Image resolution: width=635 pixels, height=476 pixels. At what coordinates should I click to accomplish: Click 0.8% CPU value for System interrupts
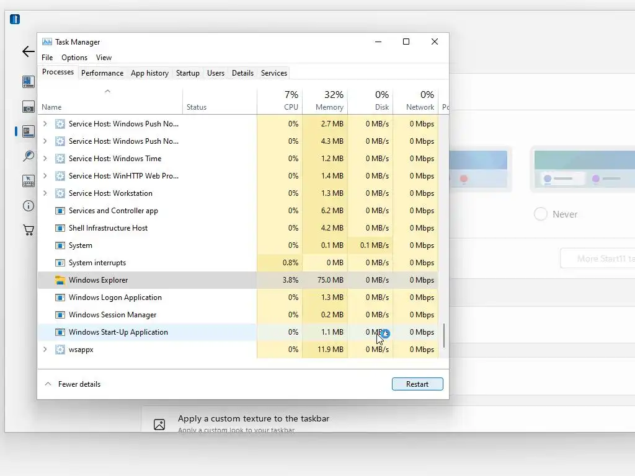(x=290, y=263)
